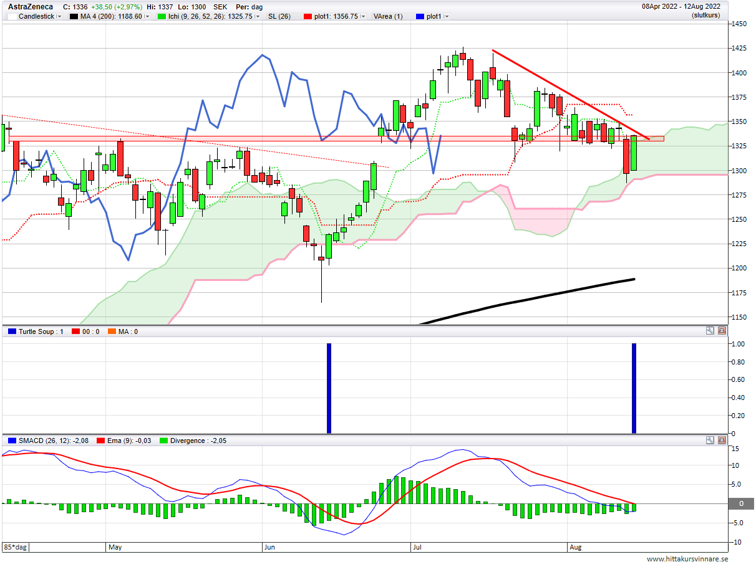Click the 00 : 0 indicator label
The height and width of the screenshot is (562, 756).
pos(91,331)
